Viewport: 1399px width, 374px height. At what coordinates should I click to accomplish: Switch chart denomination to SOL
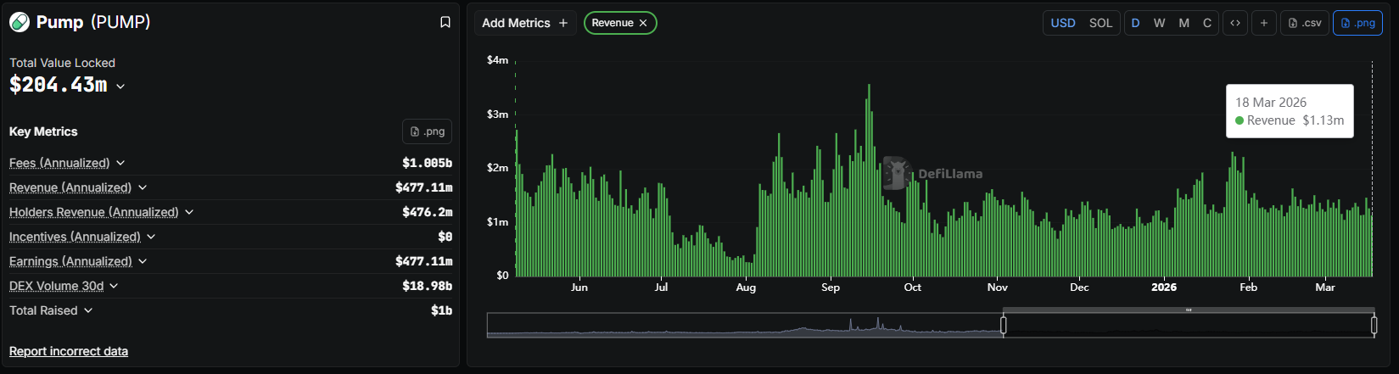pos(1100,23)
